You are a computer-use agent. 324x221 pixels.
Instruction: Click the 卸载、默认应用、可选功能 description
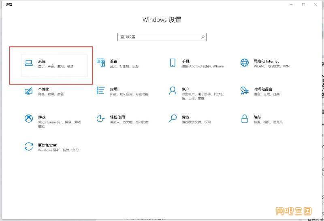pyautogui.click(x=129, y=94)
